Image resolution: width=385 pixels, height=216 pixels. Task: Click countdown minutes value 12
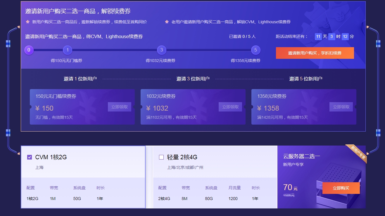coord(345,36)
